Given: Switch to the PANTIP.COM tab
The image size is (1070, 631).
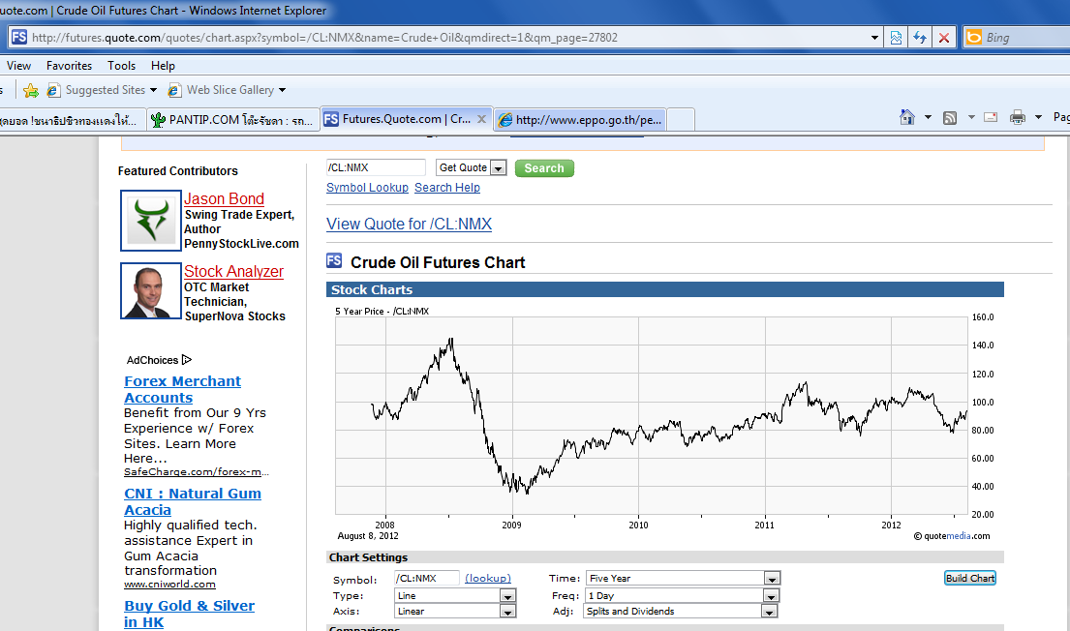Looking at the screenshot, I should (232, 120).
